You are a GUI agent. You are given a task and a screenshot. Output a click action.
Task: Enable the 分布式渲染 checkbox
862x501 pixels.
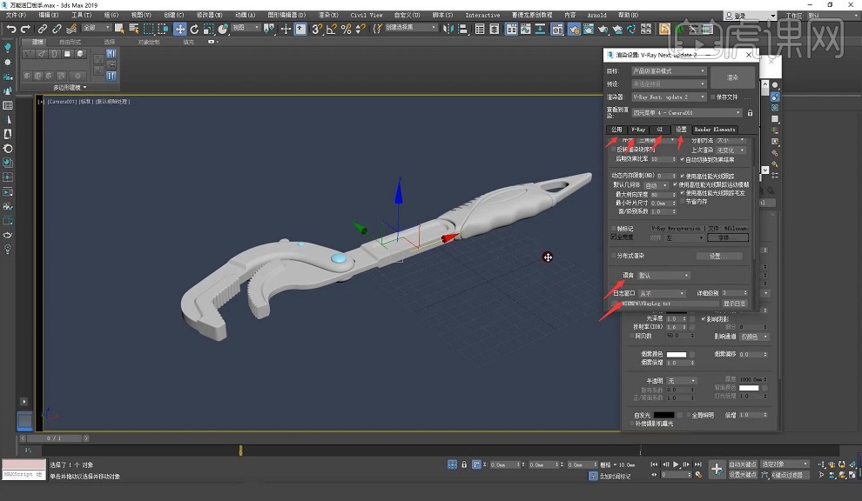tap(614, 256)
